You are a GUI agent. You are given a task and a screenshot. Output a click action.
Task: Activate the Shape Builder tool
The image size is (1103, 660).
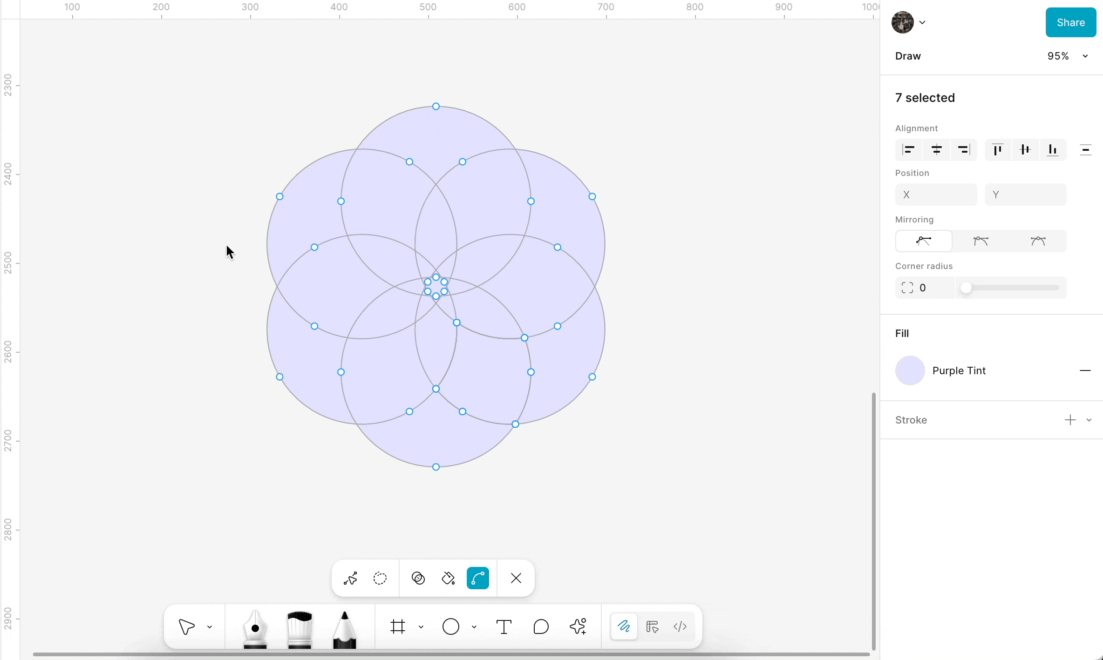coord(418,578)
